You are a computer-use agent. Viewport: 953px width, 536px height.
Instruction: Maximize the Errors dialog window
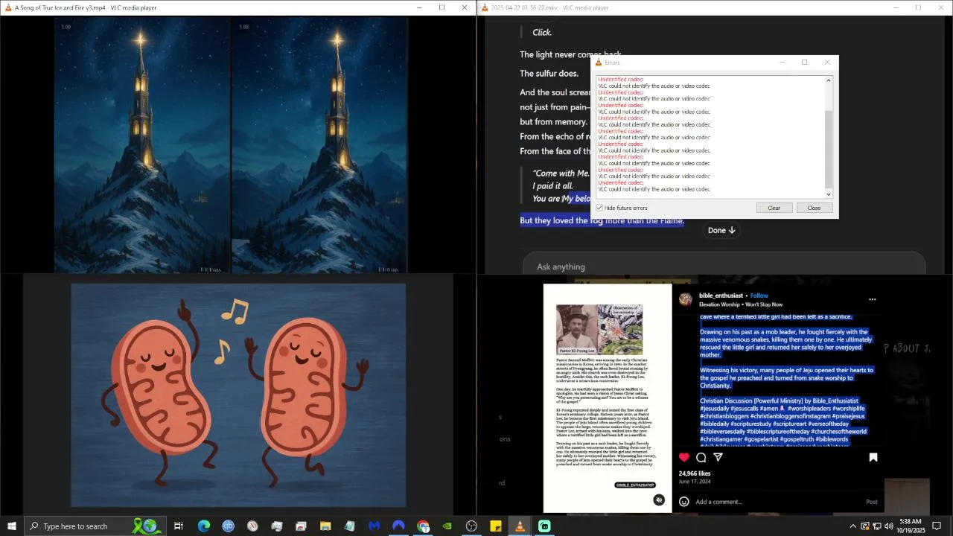[804, 63]
